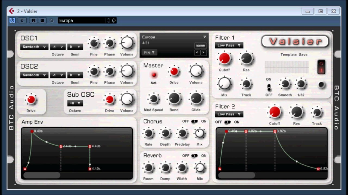Screen dimensions: 348x195
Task: Click the Europa preset name field in host toolbar
Action: tap(81, 20)
